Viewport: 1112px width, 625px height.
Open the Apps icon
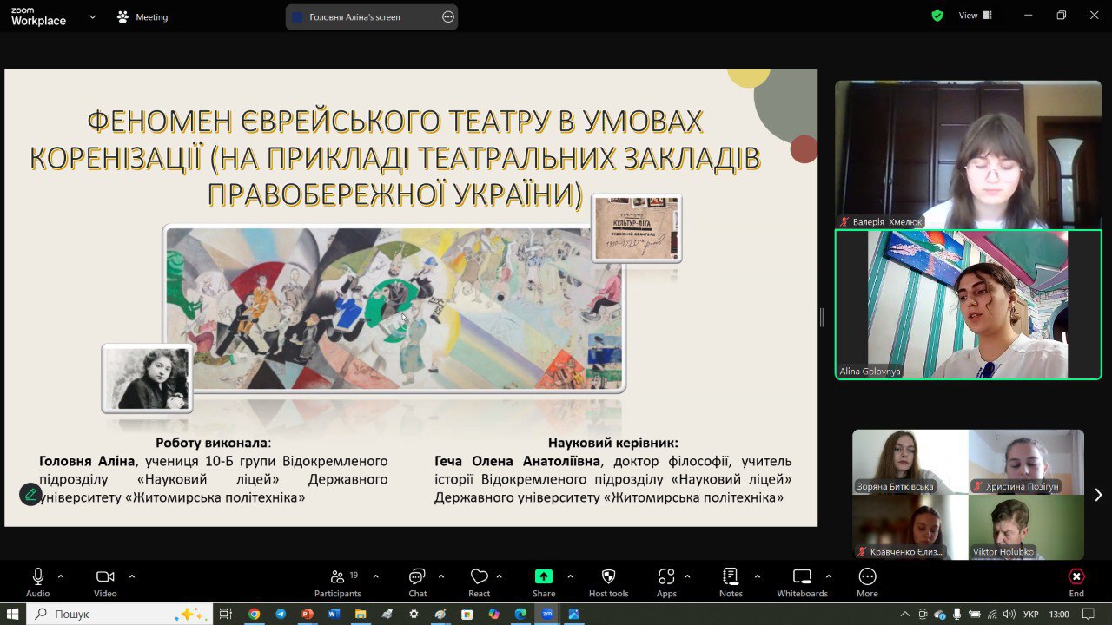(666, 576)
